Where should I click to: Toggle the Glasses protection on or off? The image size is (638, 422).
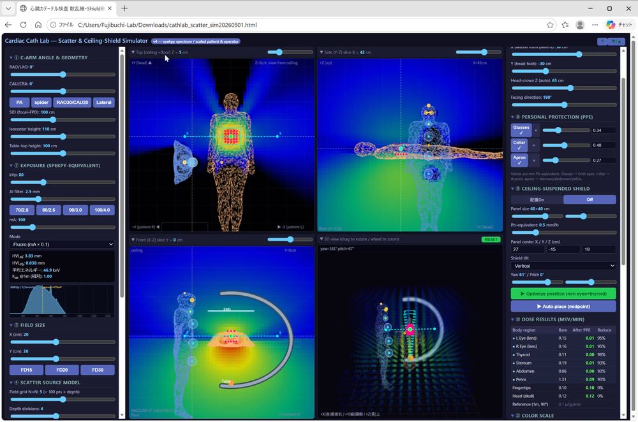[x=521, y=130]
